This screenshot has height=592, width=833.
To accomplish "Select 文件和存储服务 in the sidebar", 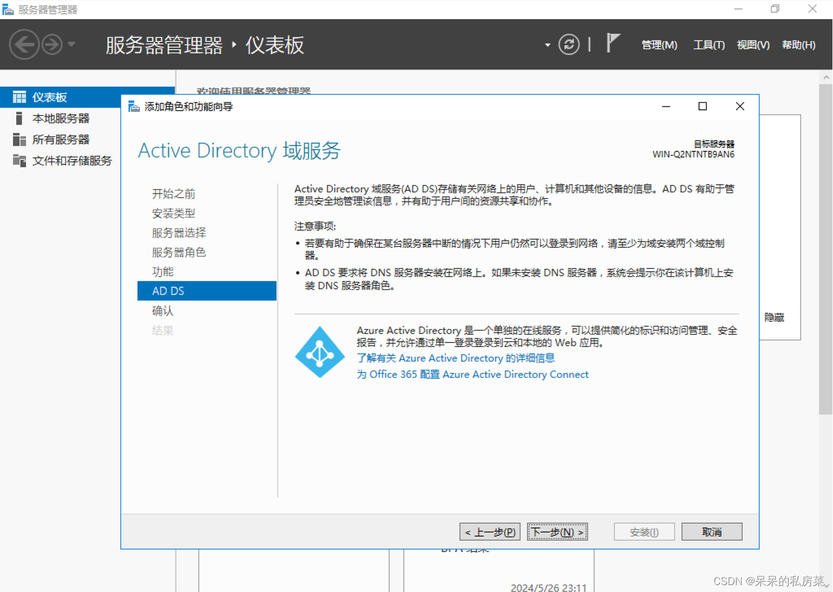I will 72,161.
